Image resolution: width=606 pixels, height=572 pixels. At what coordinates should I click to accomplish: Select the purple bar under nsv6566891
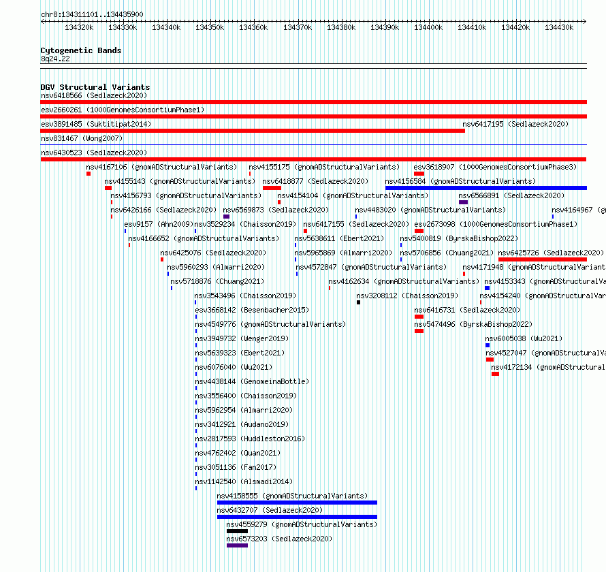click(464, 202)
